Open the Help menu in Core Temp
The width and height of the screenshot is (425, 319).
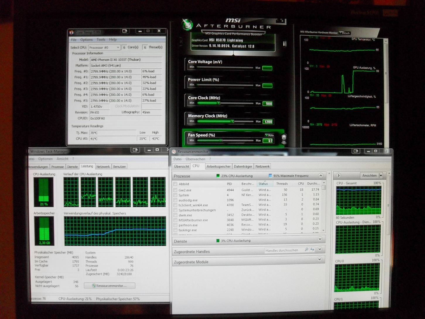pos(113,40)
